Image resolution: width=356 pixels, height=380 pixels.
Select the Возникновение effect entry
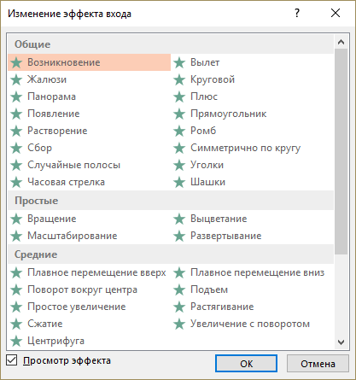tap(90, 62)
